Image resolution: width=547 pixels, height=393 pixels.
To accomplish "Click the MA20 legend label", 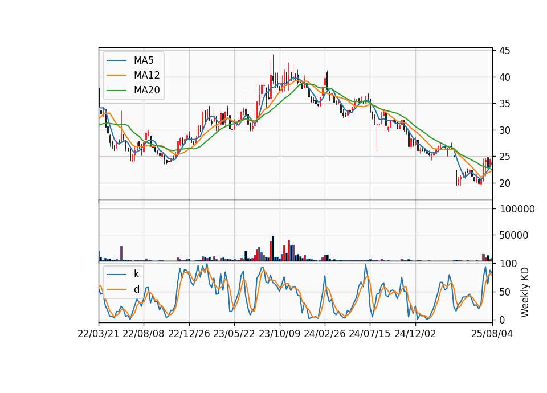I will click(x=146, y=90).
